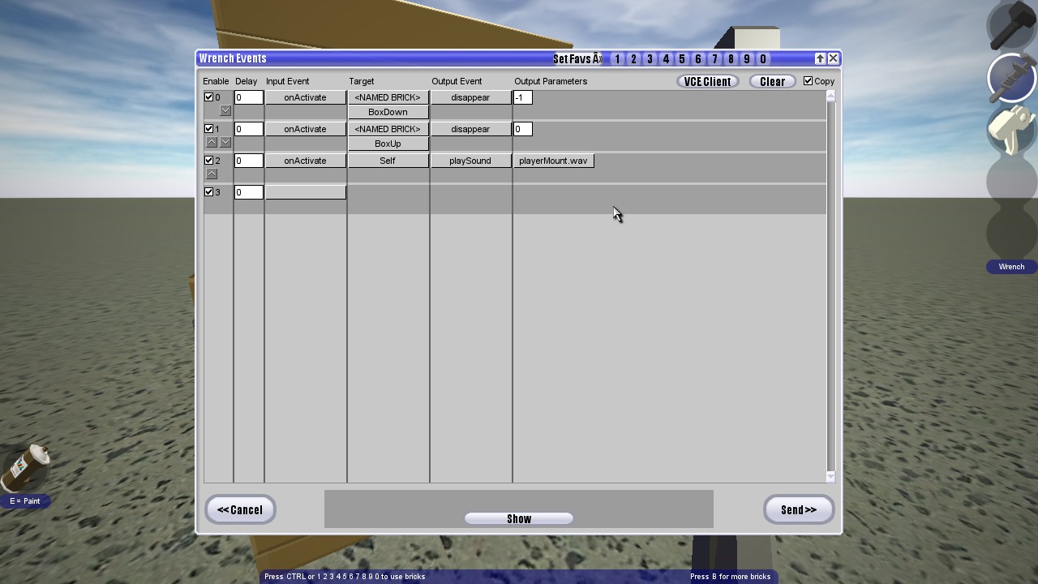Viewport: 1038px width, 584px height.
Task: Uncheck the Enable box for event 3
Action: (x=208, y=192)
